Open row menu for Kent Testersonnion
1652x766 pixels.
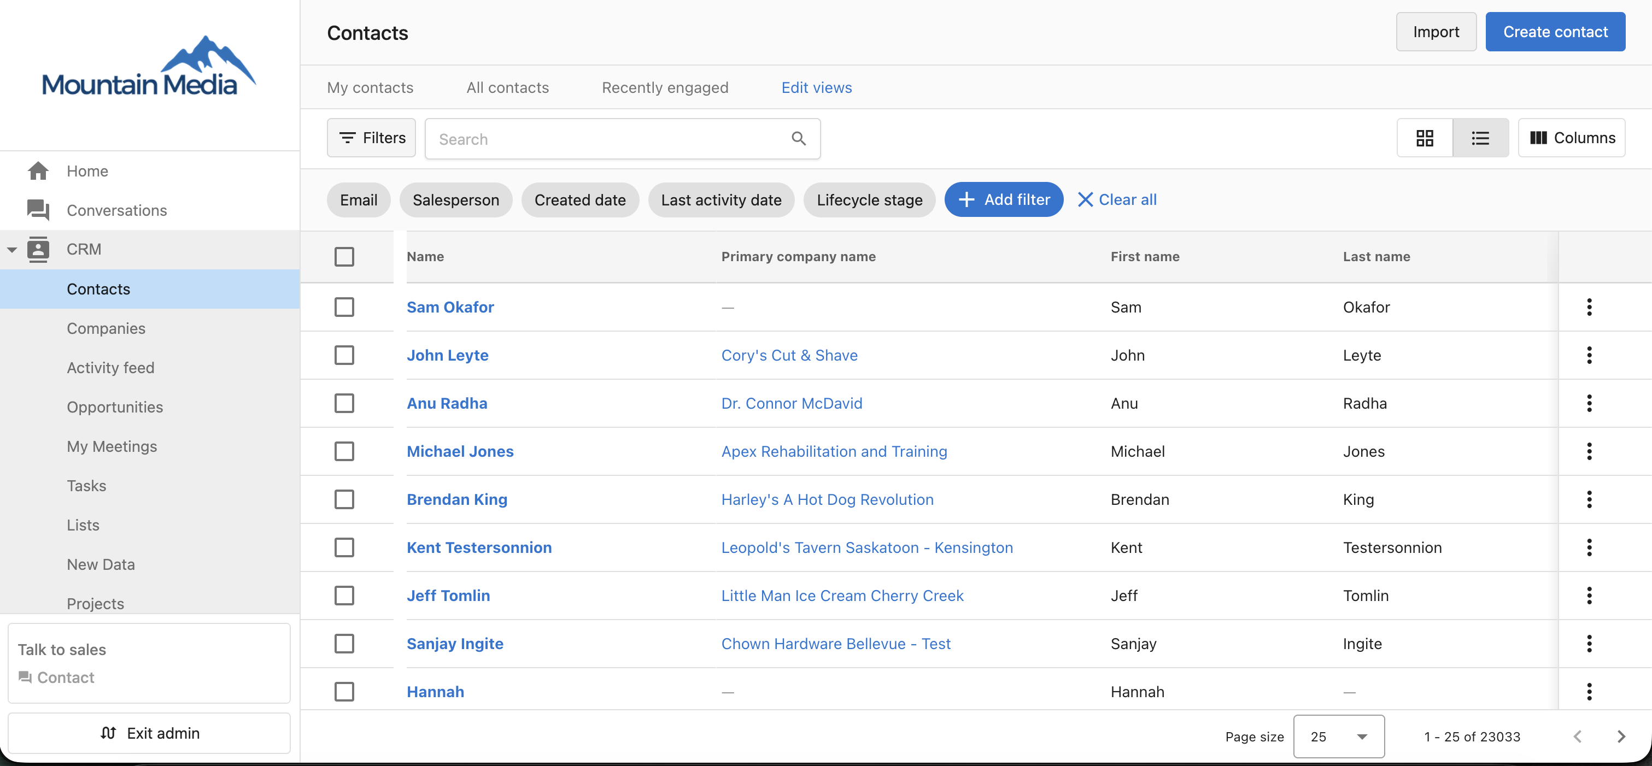[x=1589, y=547]
